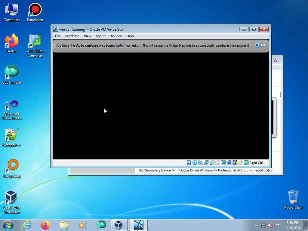Click the recording status bar icon
The height and width of the screenshot is (231, 308).
click(x=229, y=163)
